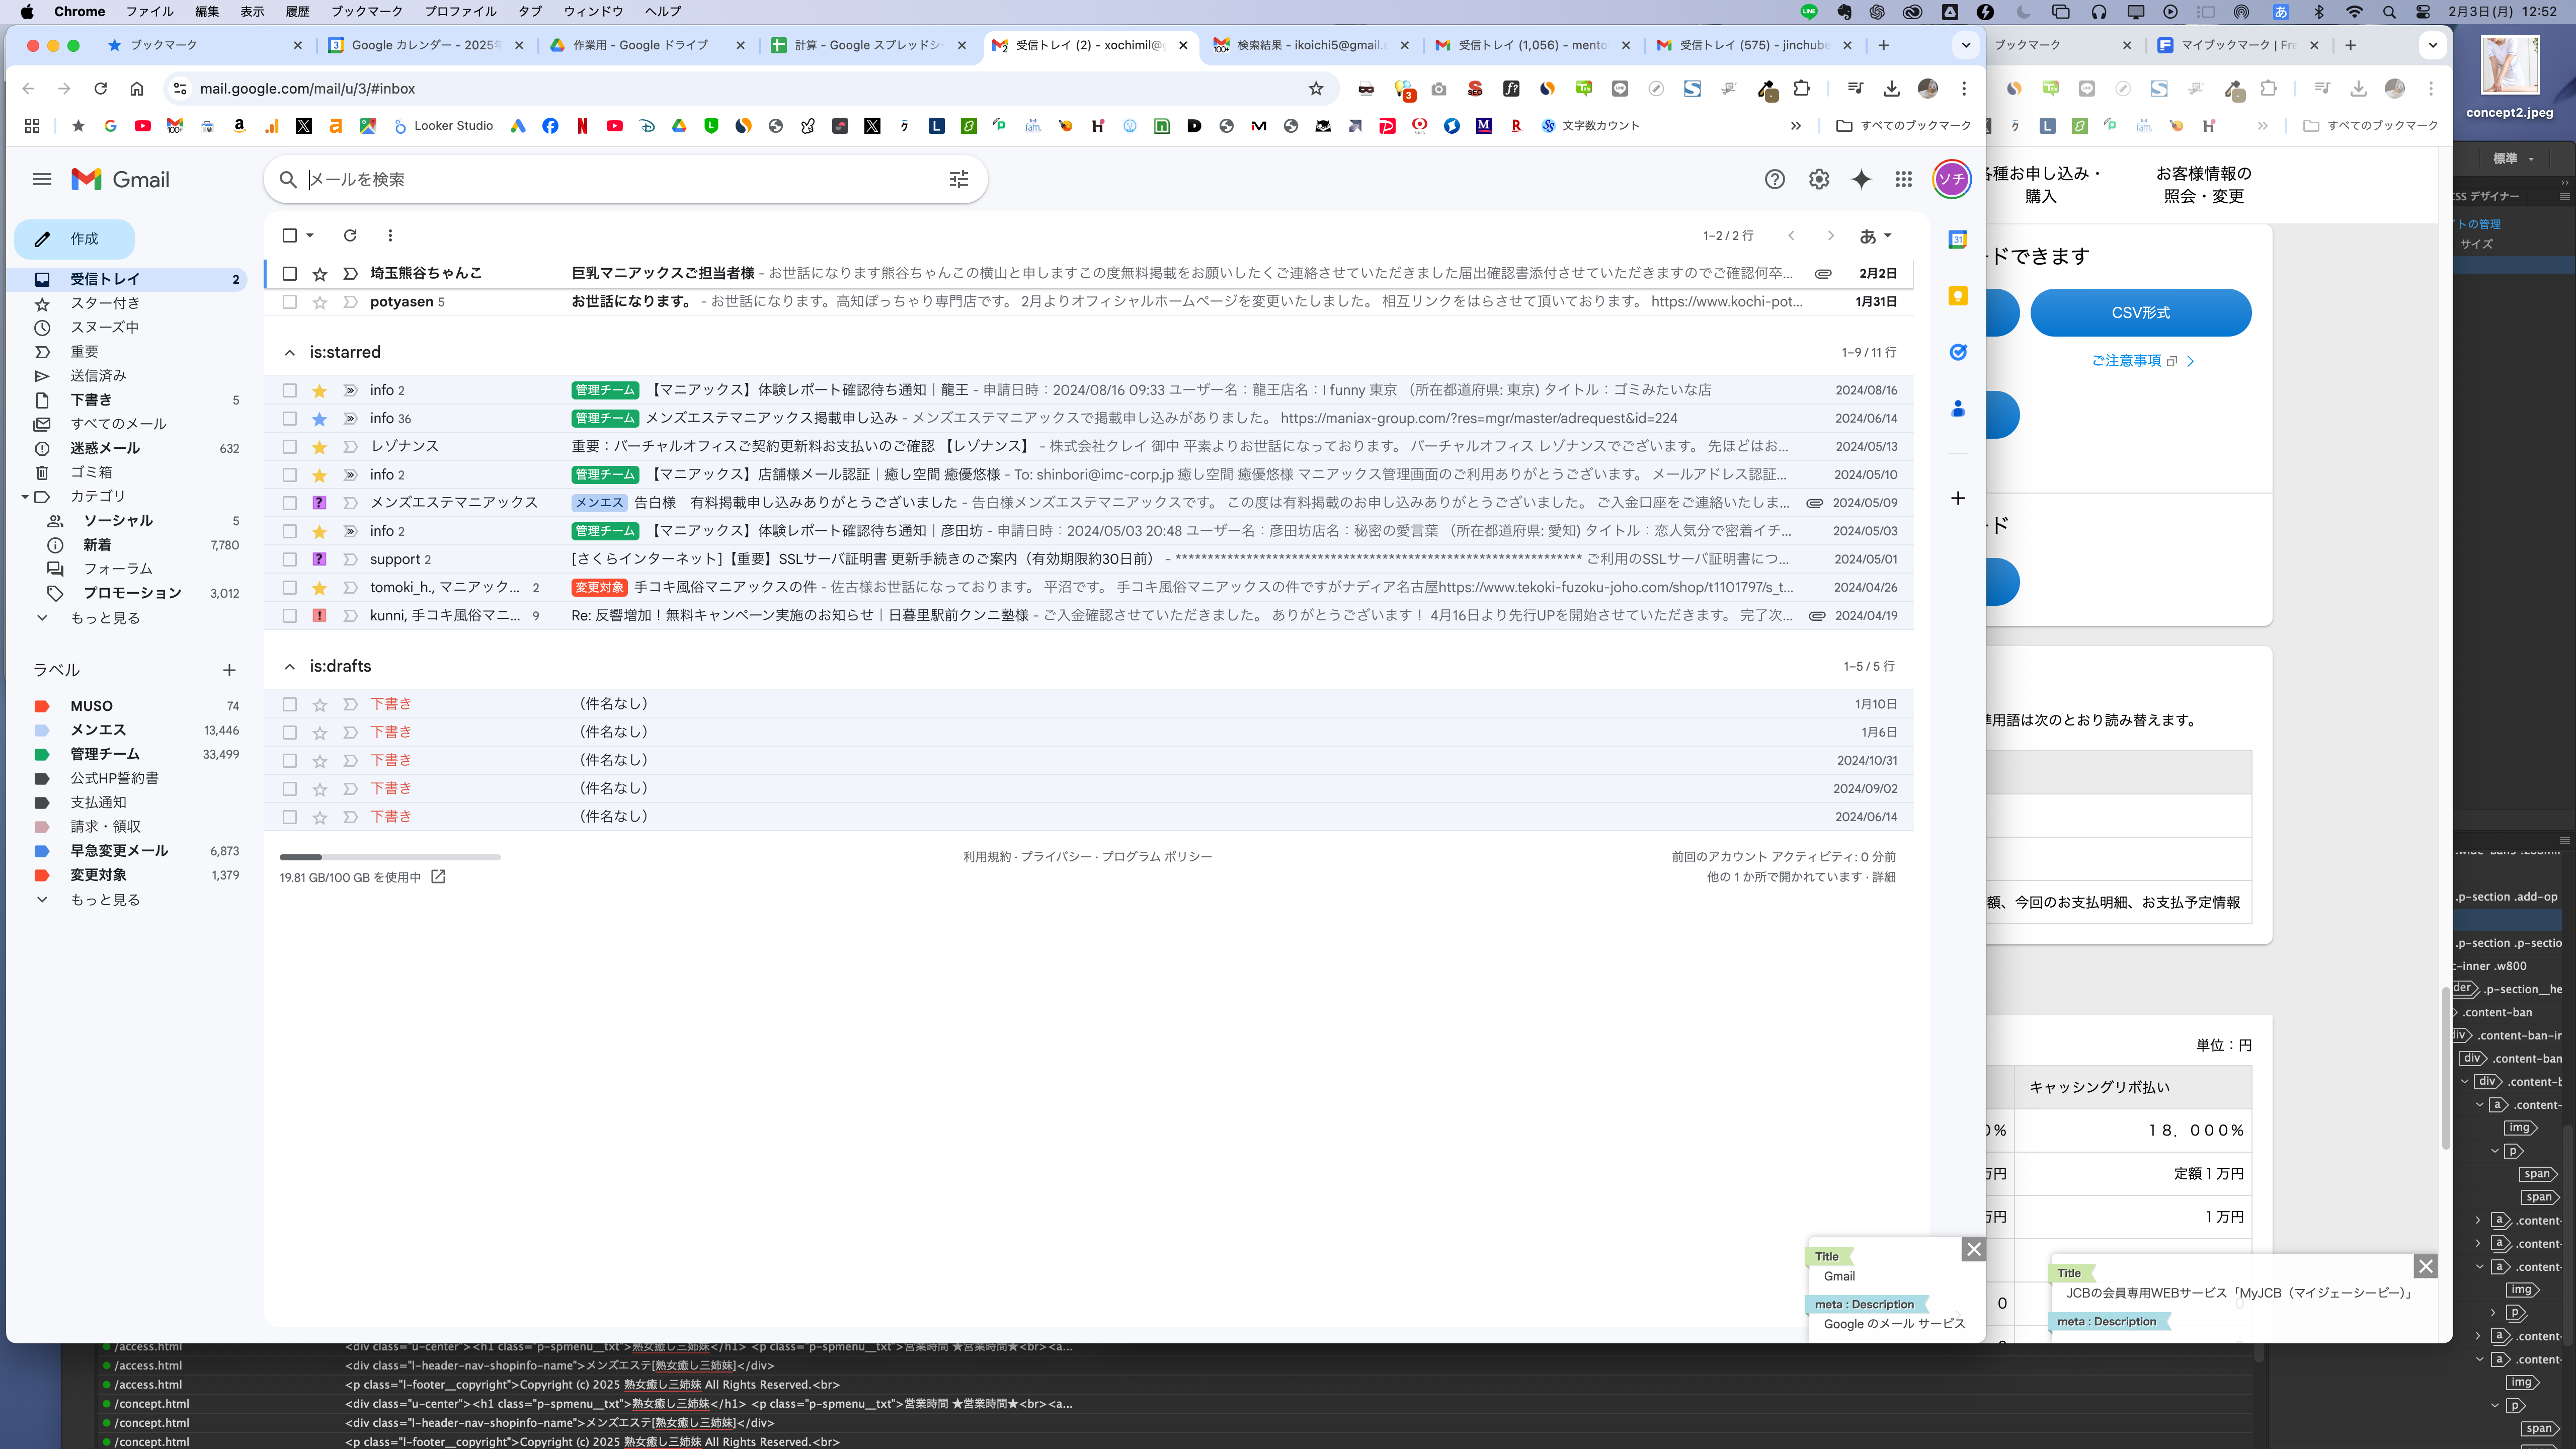Open Gmail settings gear icon

(1819, 179)
